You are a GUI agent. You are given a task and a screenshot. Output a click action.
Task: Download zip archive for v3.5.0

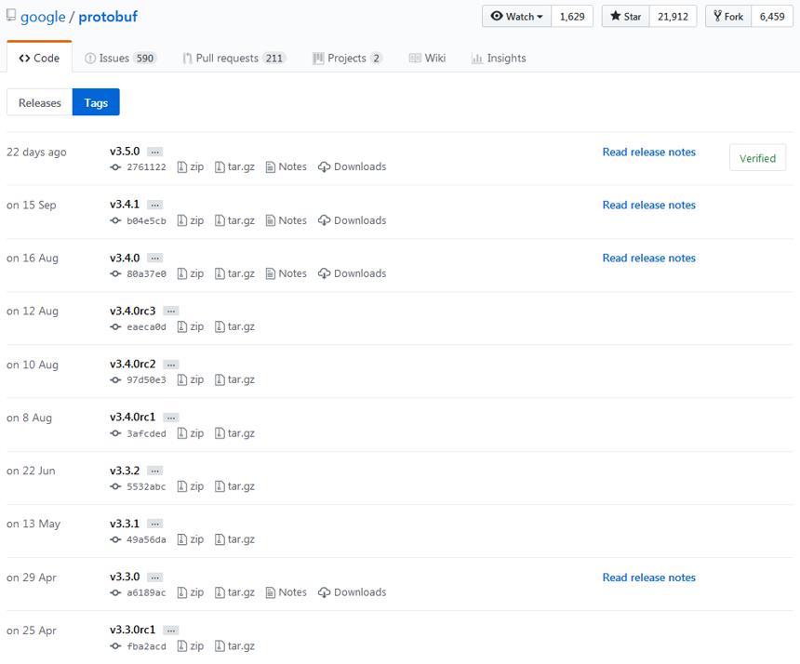(x=191, y=166)
